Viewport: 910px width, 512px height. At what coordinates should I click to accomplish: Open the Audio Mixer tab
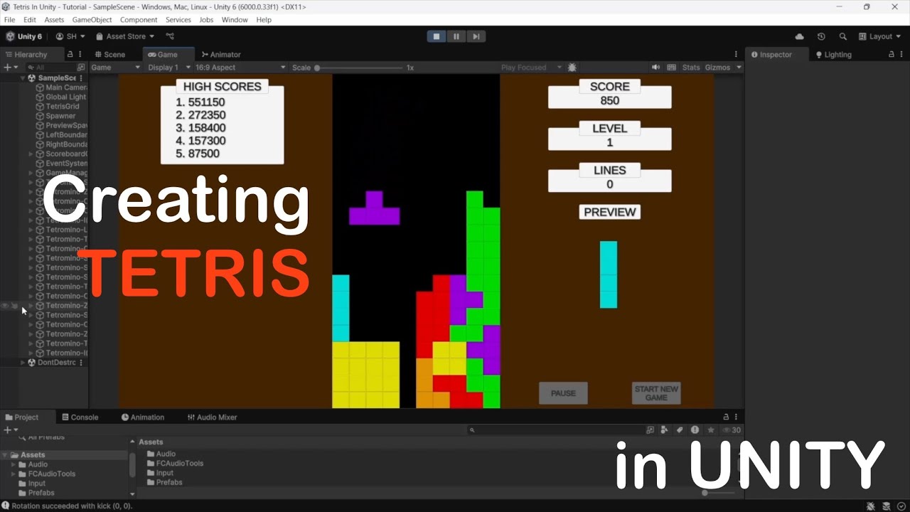point(212,417)
